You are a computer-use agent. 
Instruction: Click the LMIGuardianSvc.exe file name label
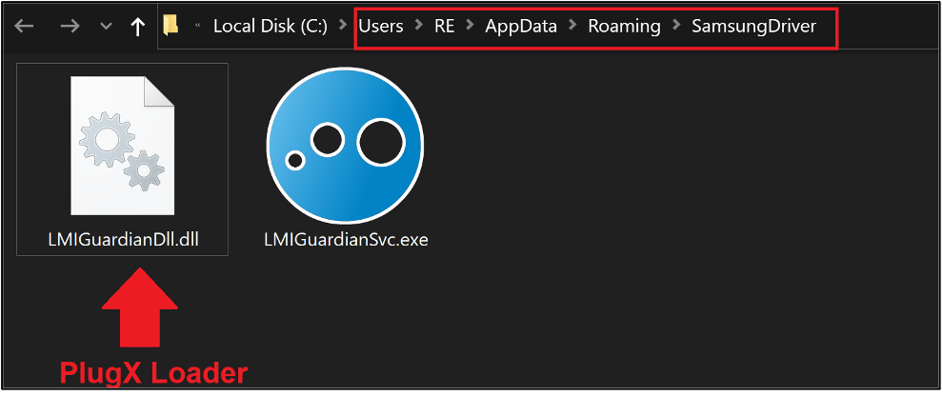point(346,239)
